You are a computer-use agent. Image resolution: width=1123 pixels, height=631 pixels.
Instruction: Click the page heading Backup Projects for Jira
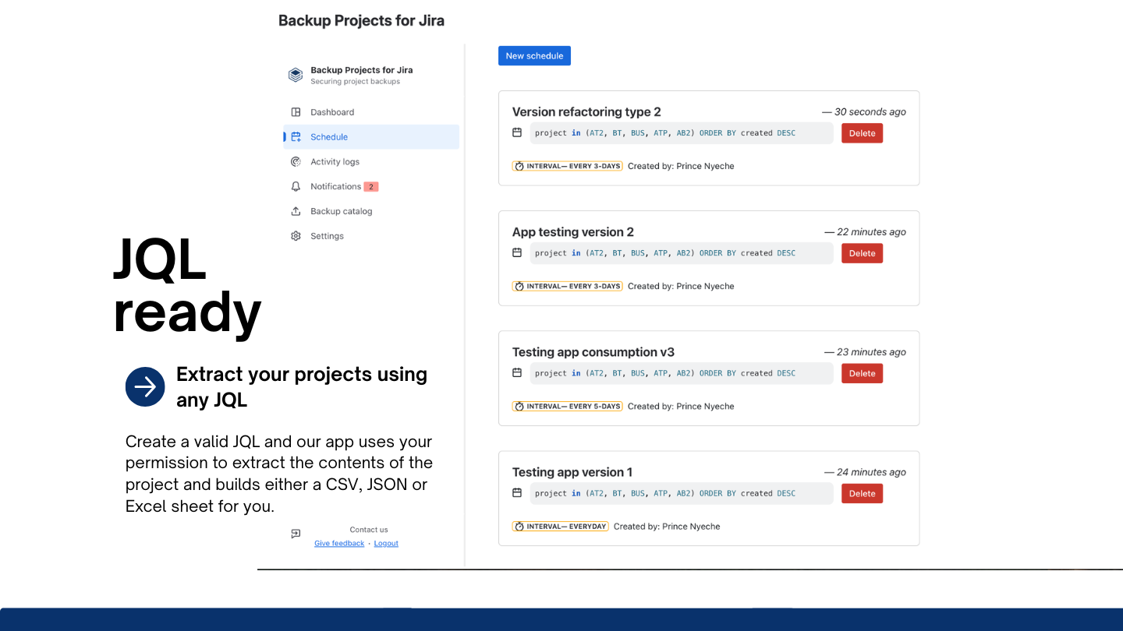[x=361, y=21]
